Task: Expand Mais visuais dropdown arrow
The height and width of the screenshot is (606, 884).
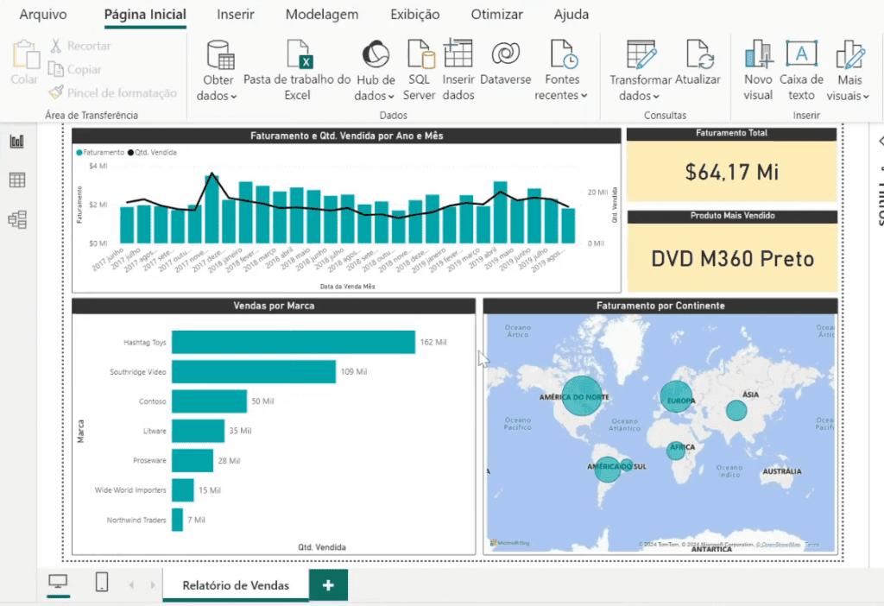Action: point(866,97)
